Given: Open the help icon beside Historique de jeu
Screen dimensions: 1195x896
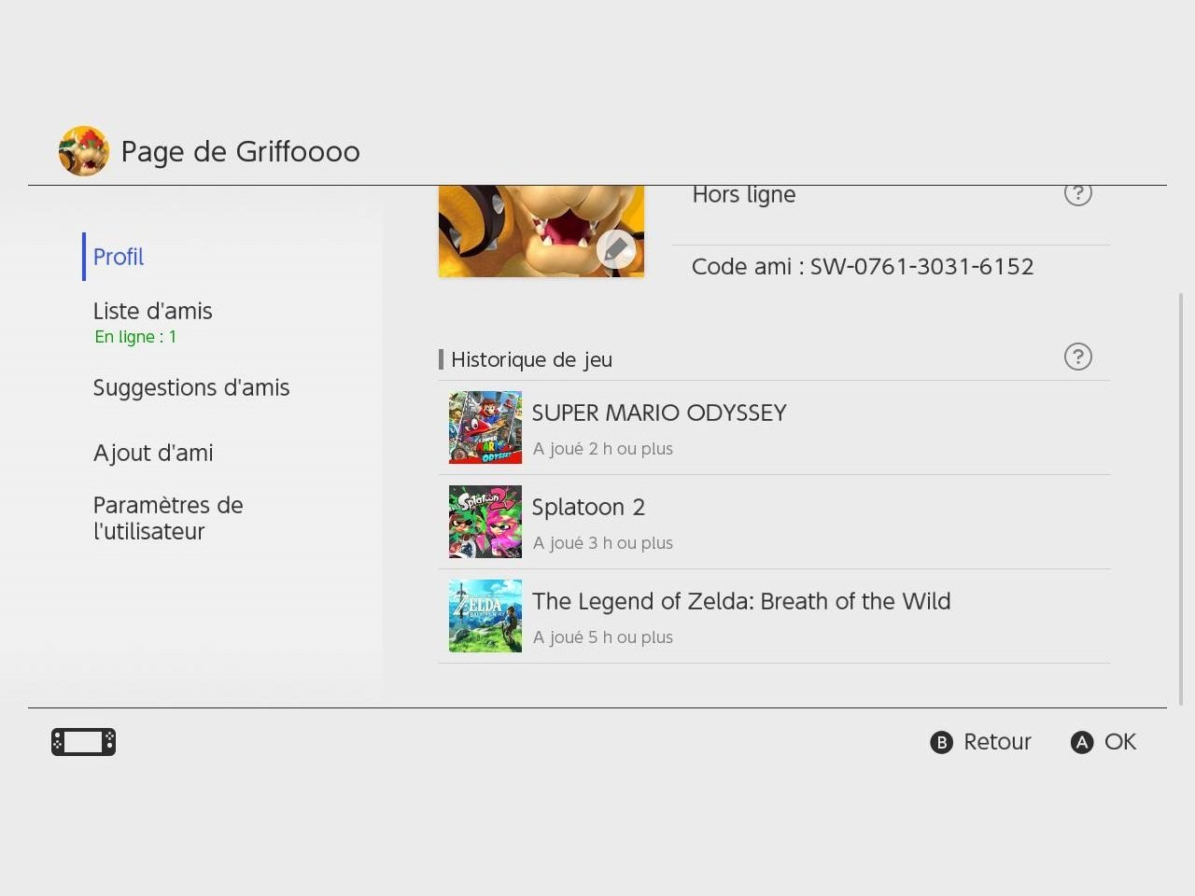Looking at the screenshot, I should pos(1078,357).
